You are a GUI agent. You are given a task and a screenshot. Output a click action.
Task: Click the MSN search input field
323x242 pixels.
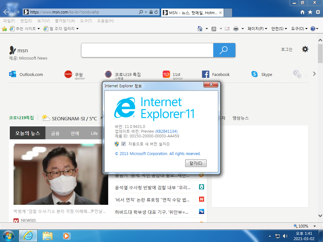[x=147, y=50]
